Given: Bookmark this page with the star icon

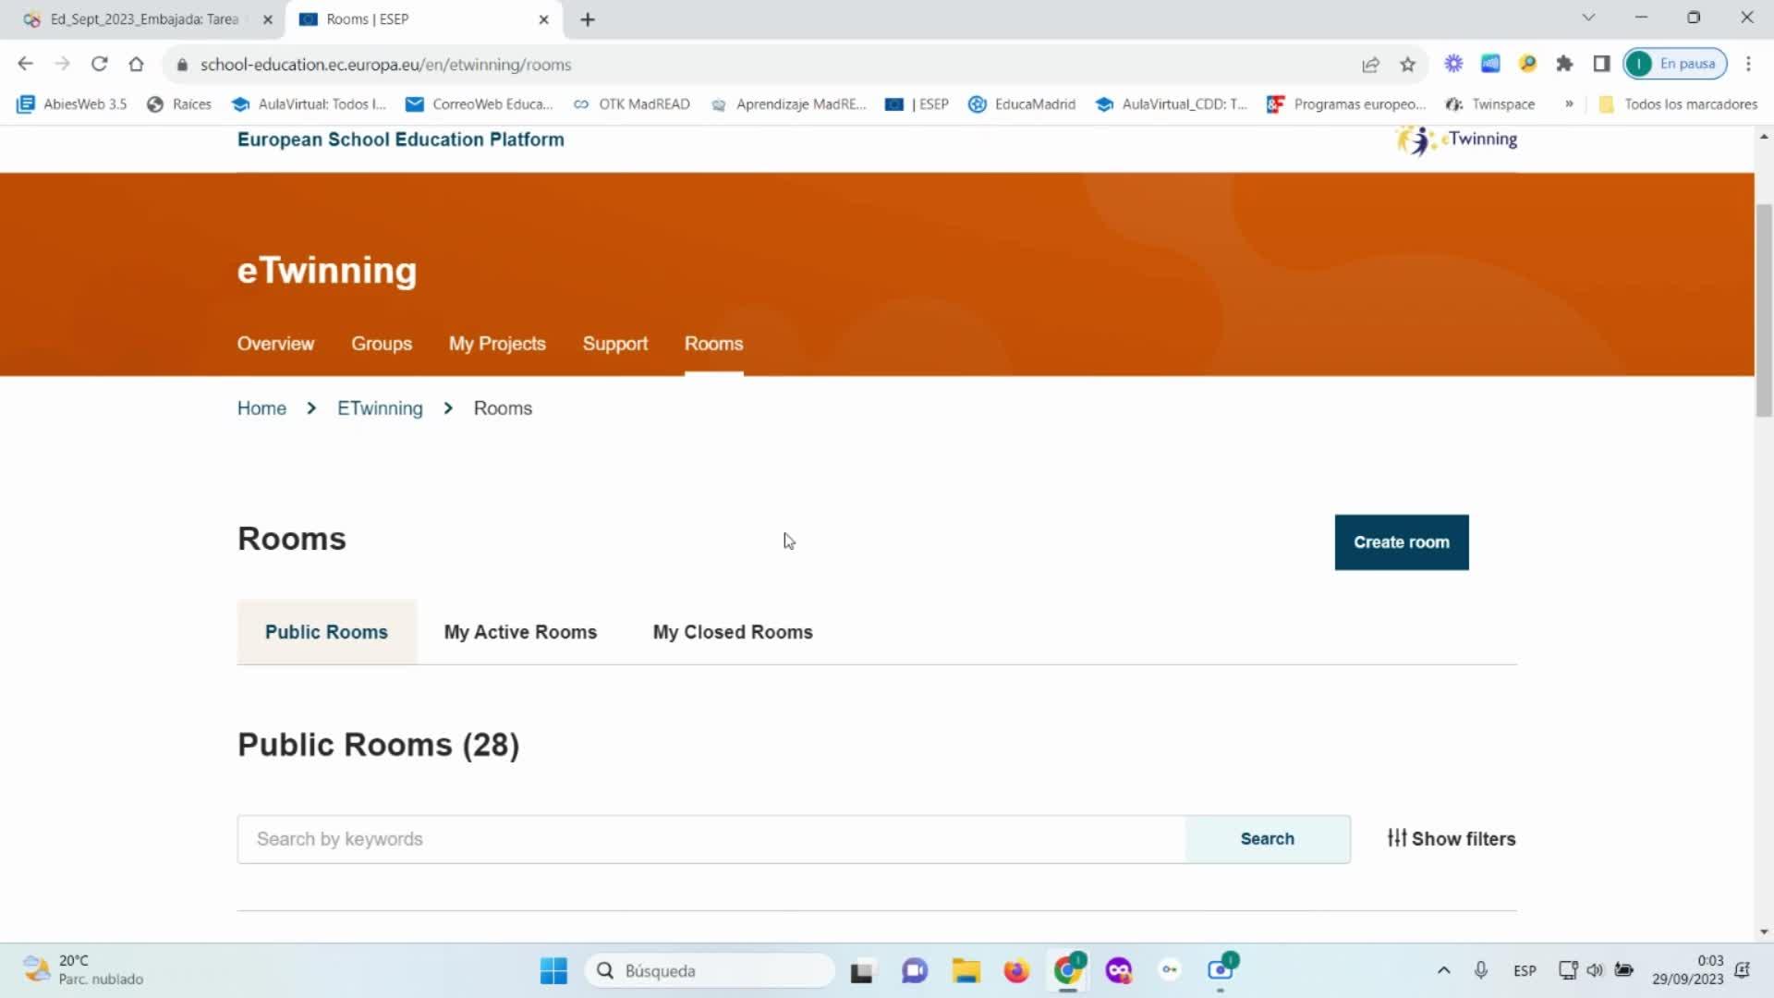Looking at the screenshot, I should [1407, 64].
